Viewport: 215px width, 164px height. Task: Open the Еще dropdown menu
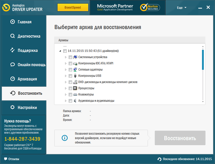tap(181, 8)
